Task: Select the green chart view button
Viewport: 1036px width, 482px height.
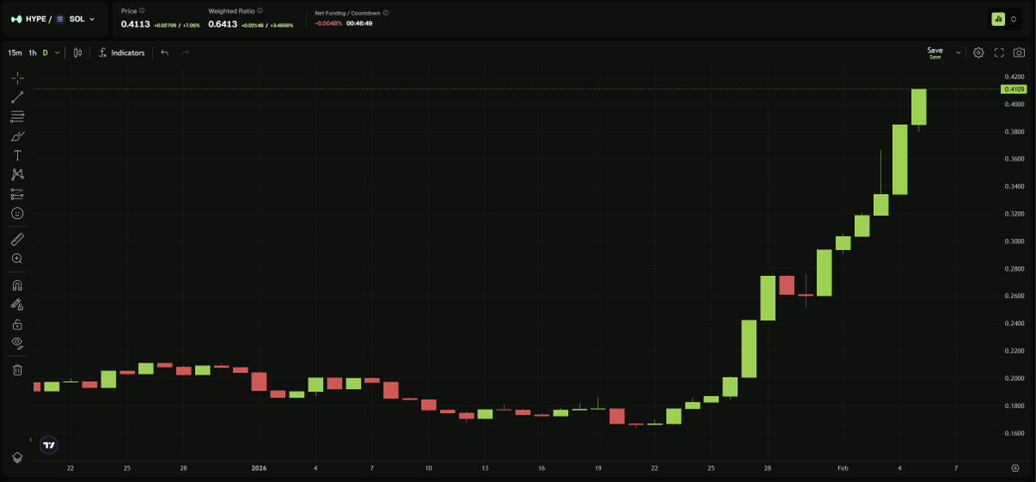Action: pos(998,18)
